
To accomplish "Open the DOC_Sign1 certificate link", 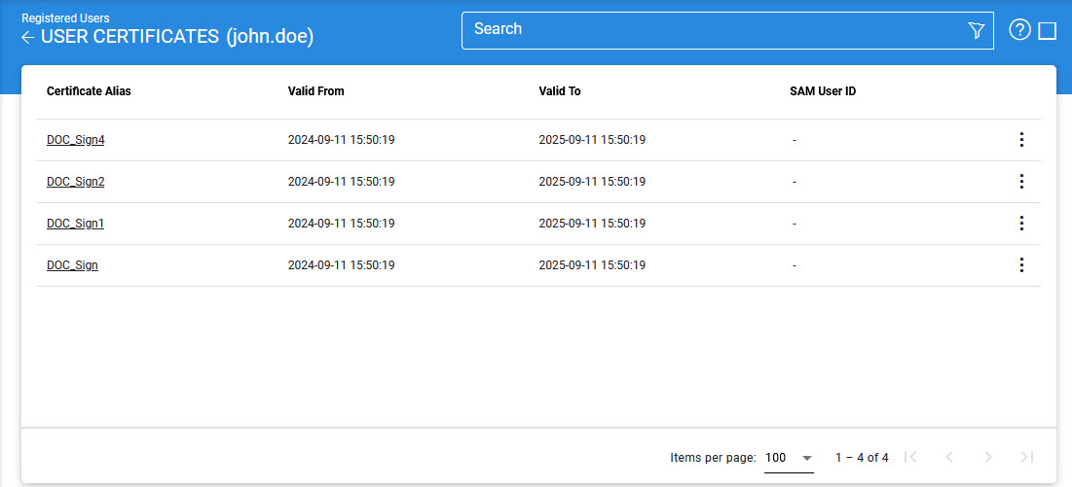I will (x=75, y=224).
